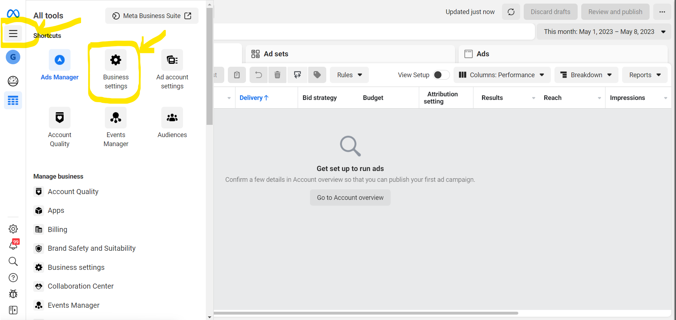This screenshot has height=320, width=676.
Task: Click the Discard drafts button
Action: pos(550,12)
